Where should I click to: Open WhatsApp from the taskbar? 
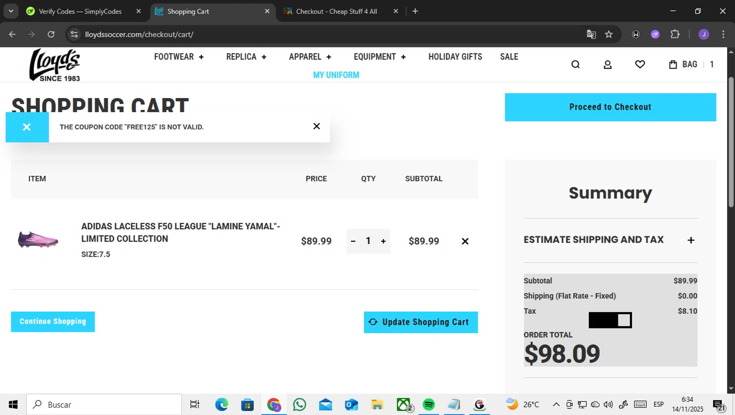point(299,405)
